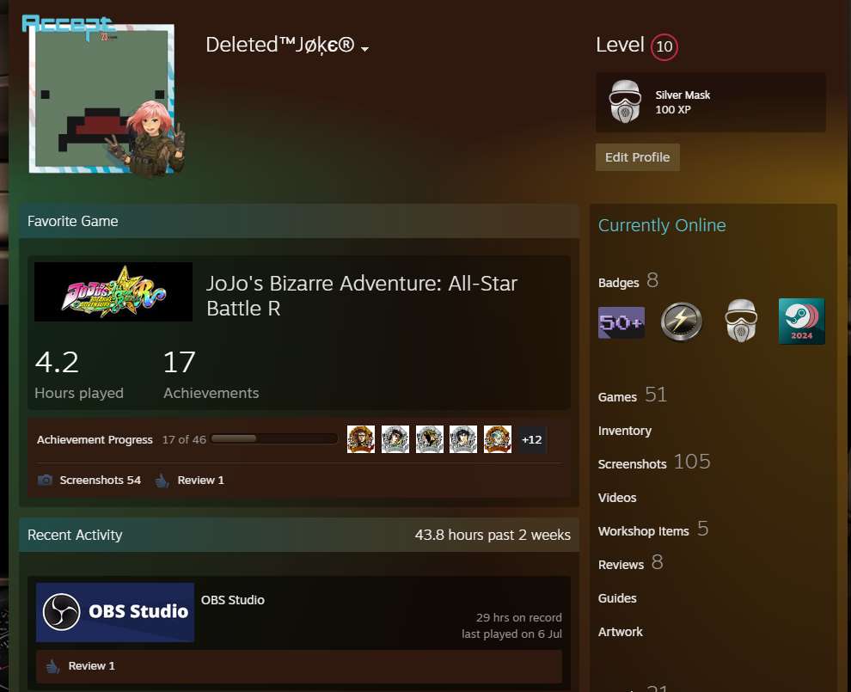Open the profile avatar image
The image size is (851, 692).
click(x=101, y=98)
